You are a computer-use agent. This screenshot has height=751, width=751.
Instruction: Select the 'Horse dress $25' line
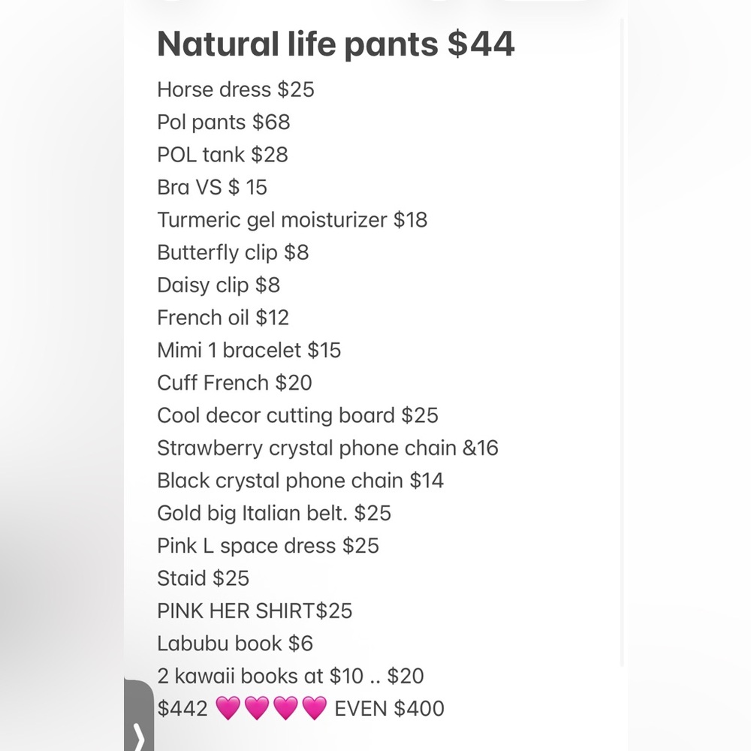pos(236,90)
